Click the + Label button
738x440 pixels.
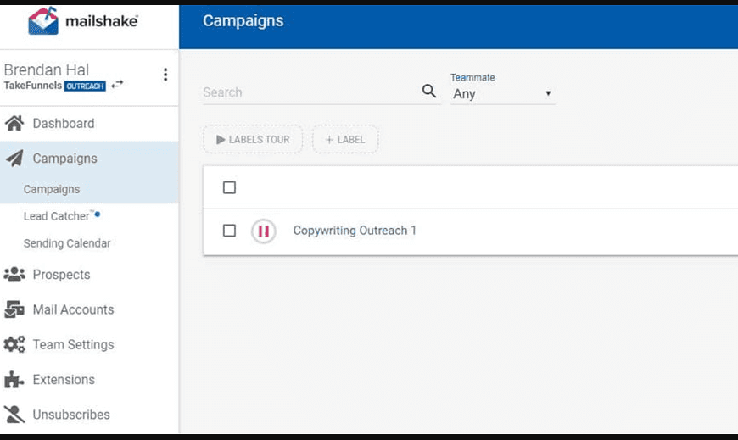pos(345,139)
